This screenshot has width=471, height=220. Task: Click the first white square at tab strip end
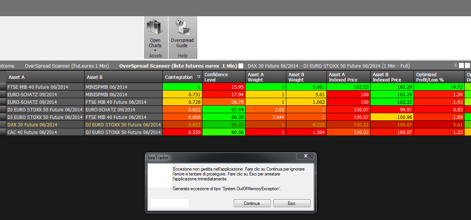(x=461, y=66)
